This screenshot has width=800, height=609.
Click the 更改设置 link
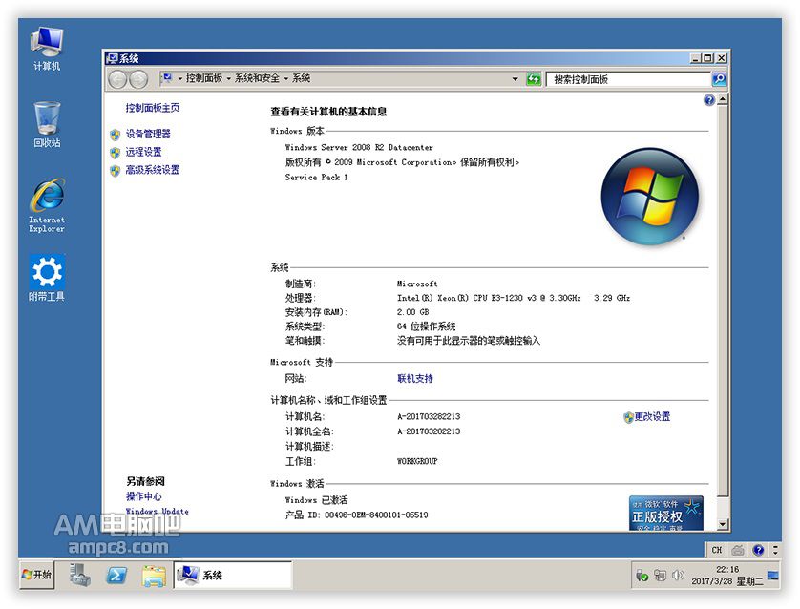[x=652, y=417]
